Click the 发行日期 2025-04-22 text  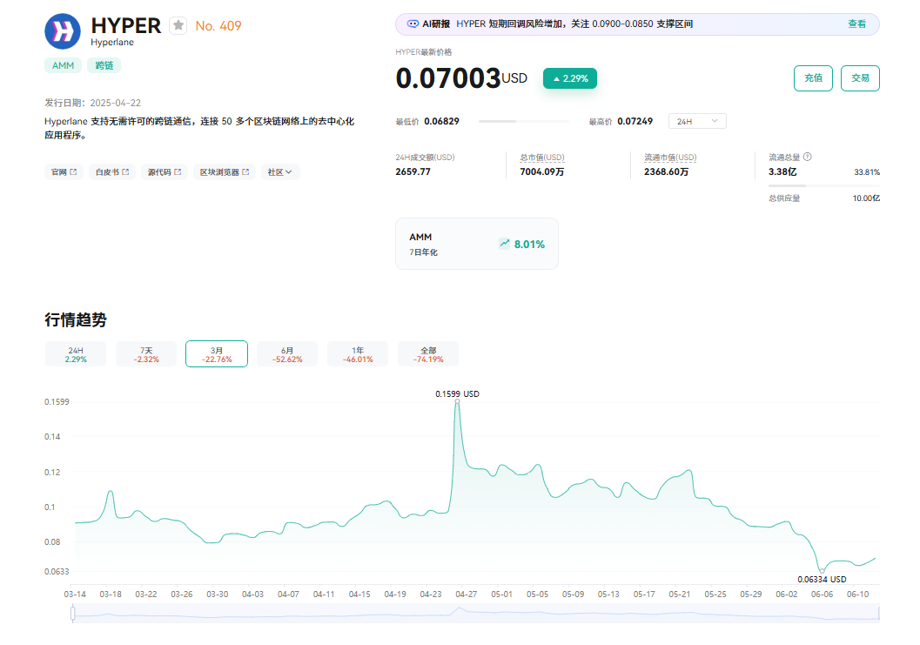93,103
